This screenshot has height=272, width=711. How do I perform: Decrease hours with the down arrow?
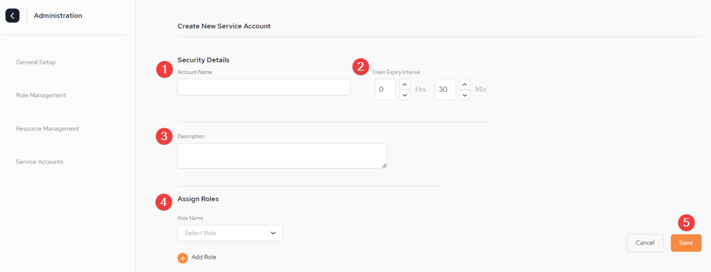404,95
